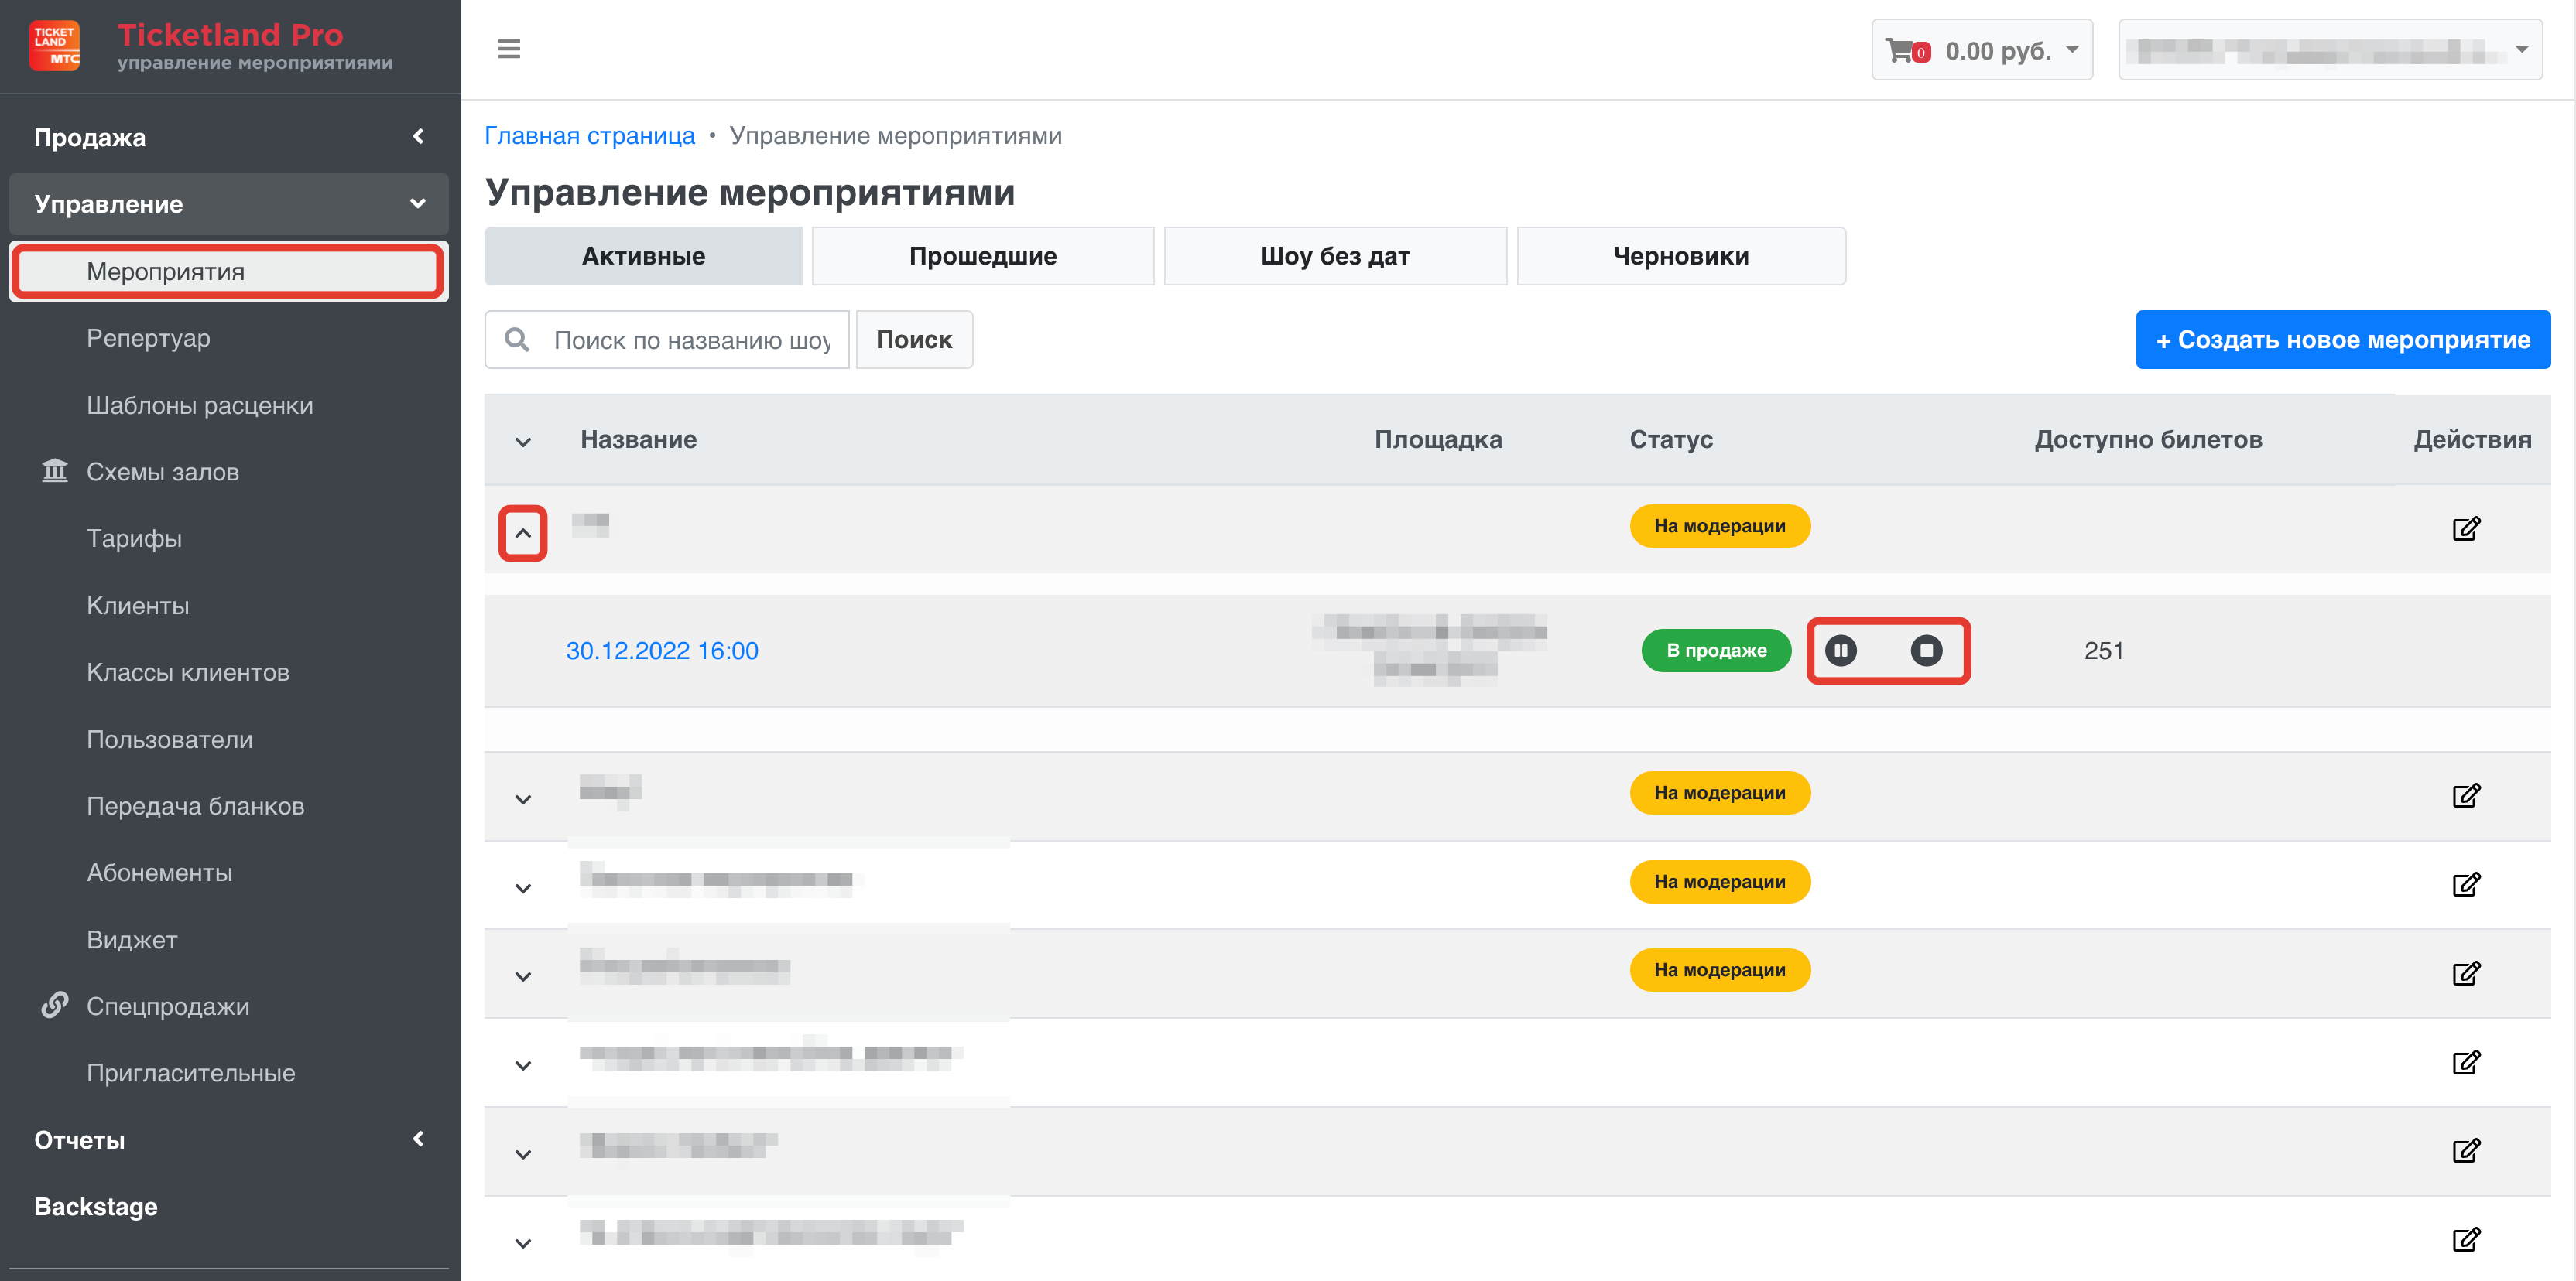Click the 251 available tickets value

point(2104,651)
